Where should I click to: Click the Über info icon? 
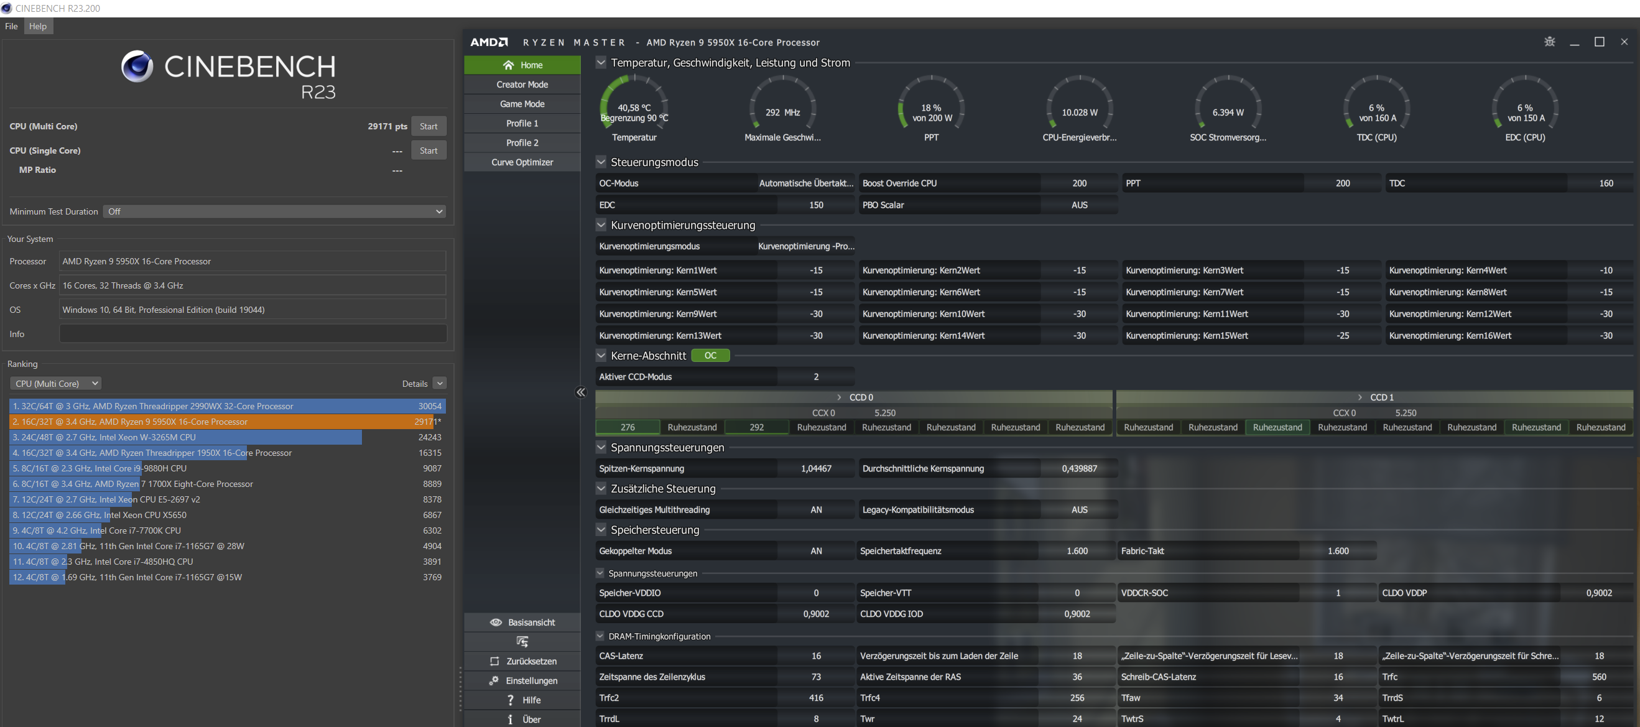click(x=510, y=720)
